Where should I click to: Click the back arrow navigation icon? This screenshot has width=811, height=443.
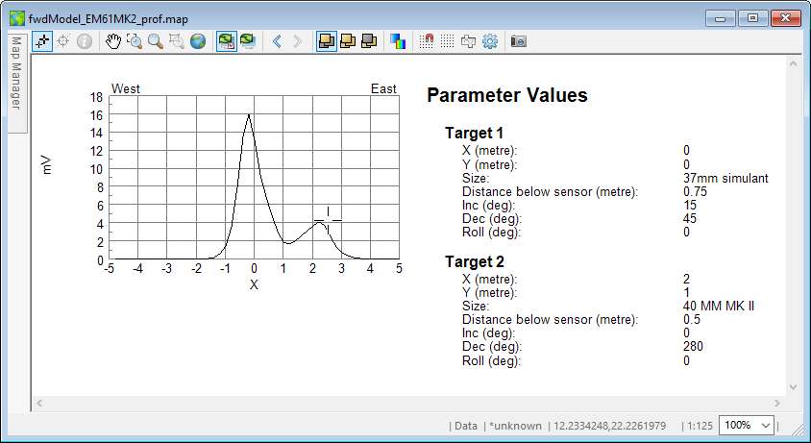(277, 41)
